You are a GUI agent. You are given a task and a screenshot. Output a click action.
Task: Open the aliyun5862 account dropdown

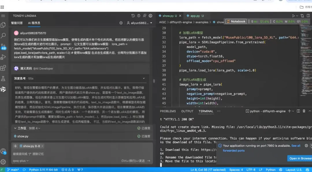tap(140, 23)
